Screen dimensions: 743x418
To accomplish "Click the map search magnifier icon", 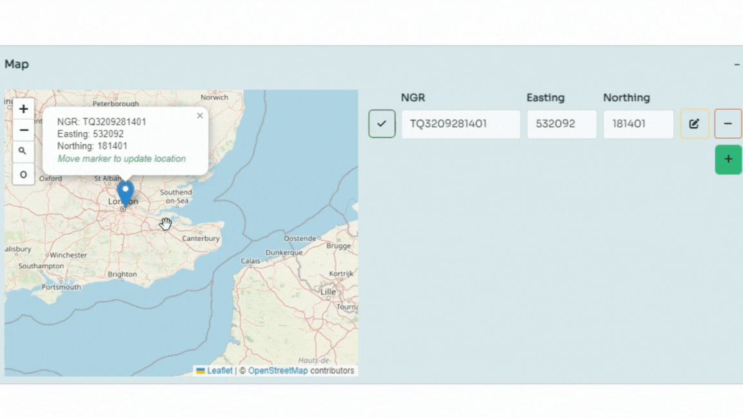I will click(23, 152).
